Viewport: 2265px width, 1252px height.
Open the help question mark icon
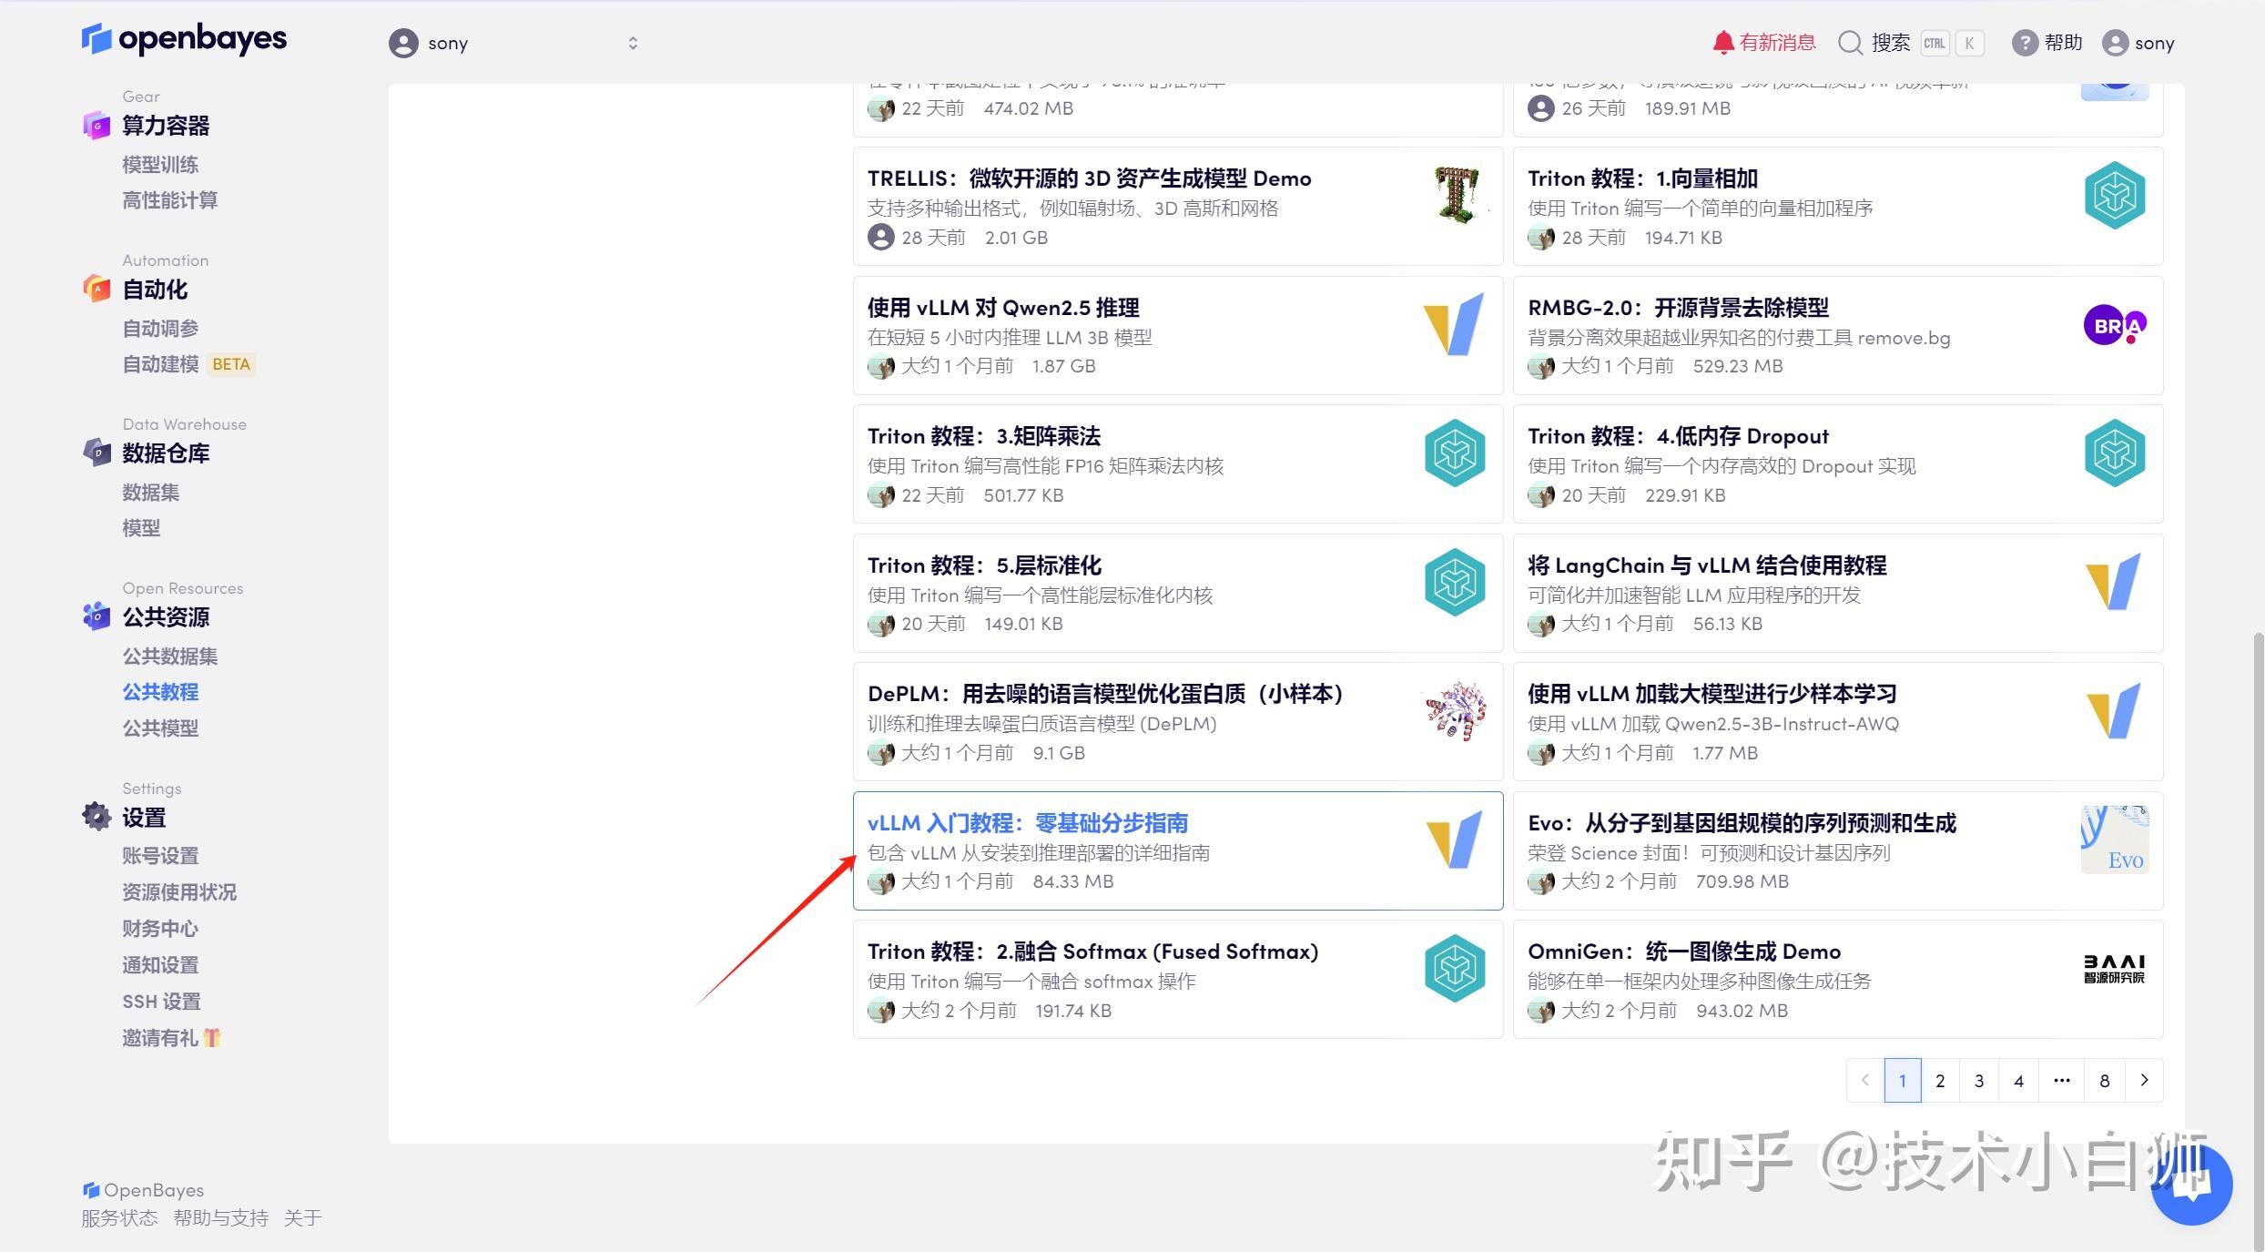coord(2024,43)
